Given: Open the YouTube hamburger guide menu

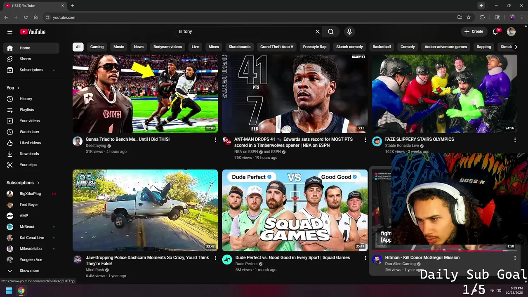Looking at the screenshot, I should coord(10,32).
